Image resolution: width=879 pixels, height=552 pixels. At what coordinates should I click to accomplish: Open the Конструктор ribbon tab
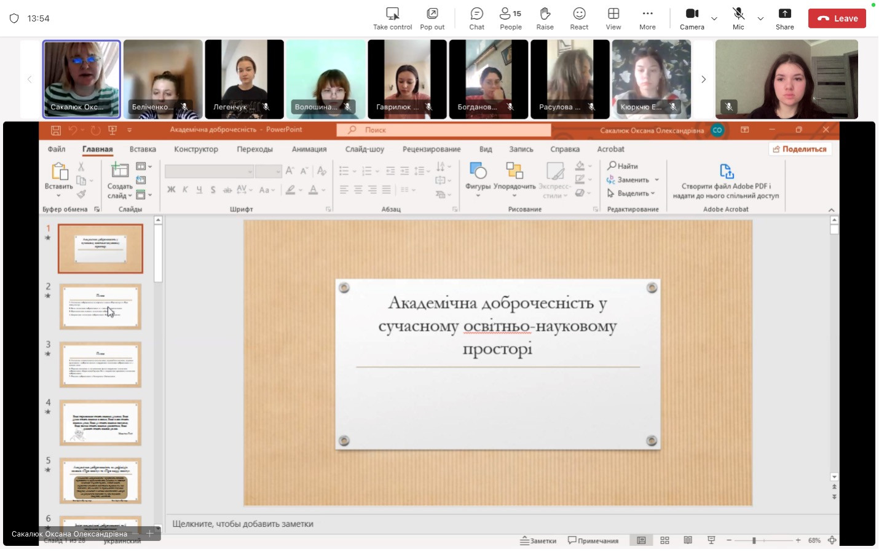click(195, 149)
